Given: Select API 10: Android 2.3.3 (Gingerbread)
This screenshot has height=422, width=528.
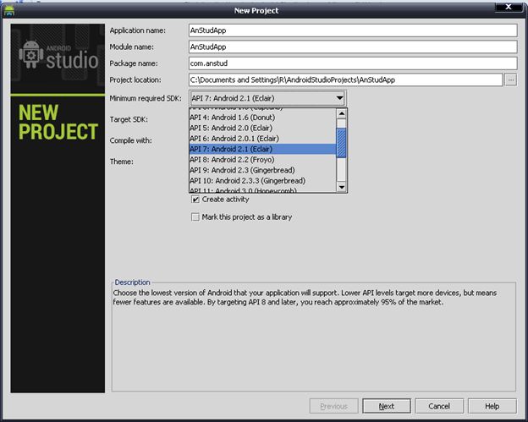Looking at the screenshot, I should [x=262, y=181].
